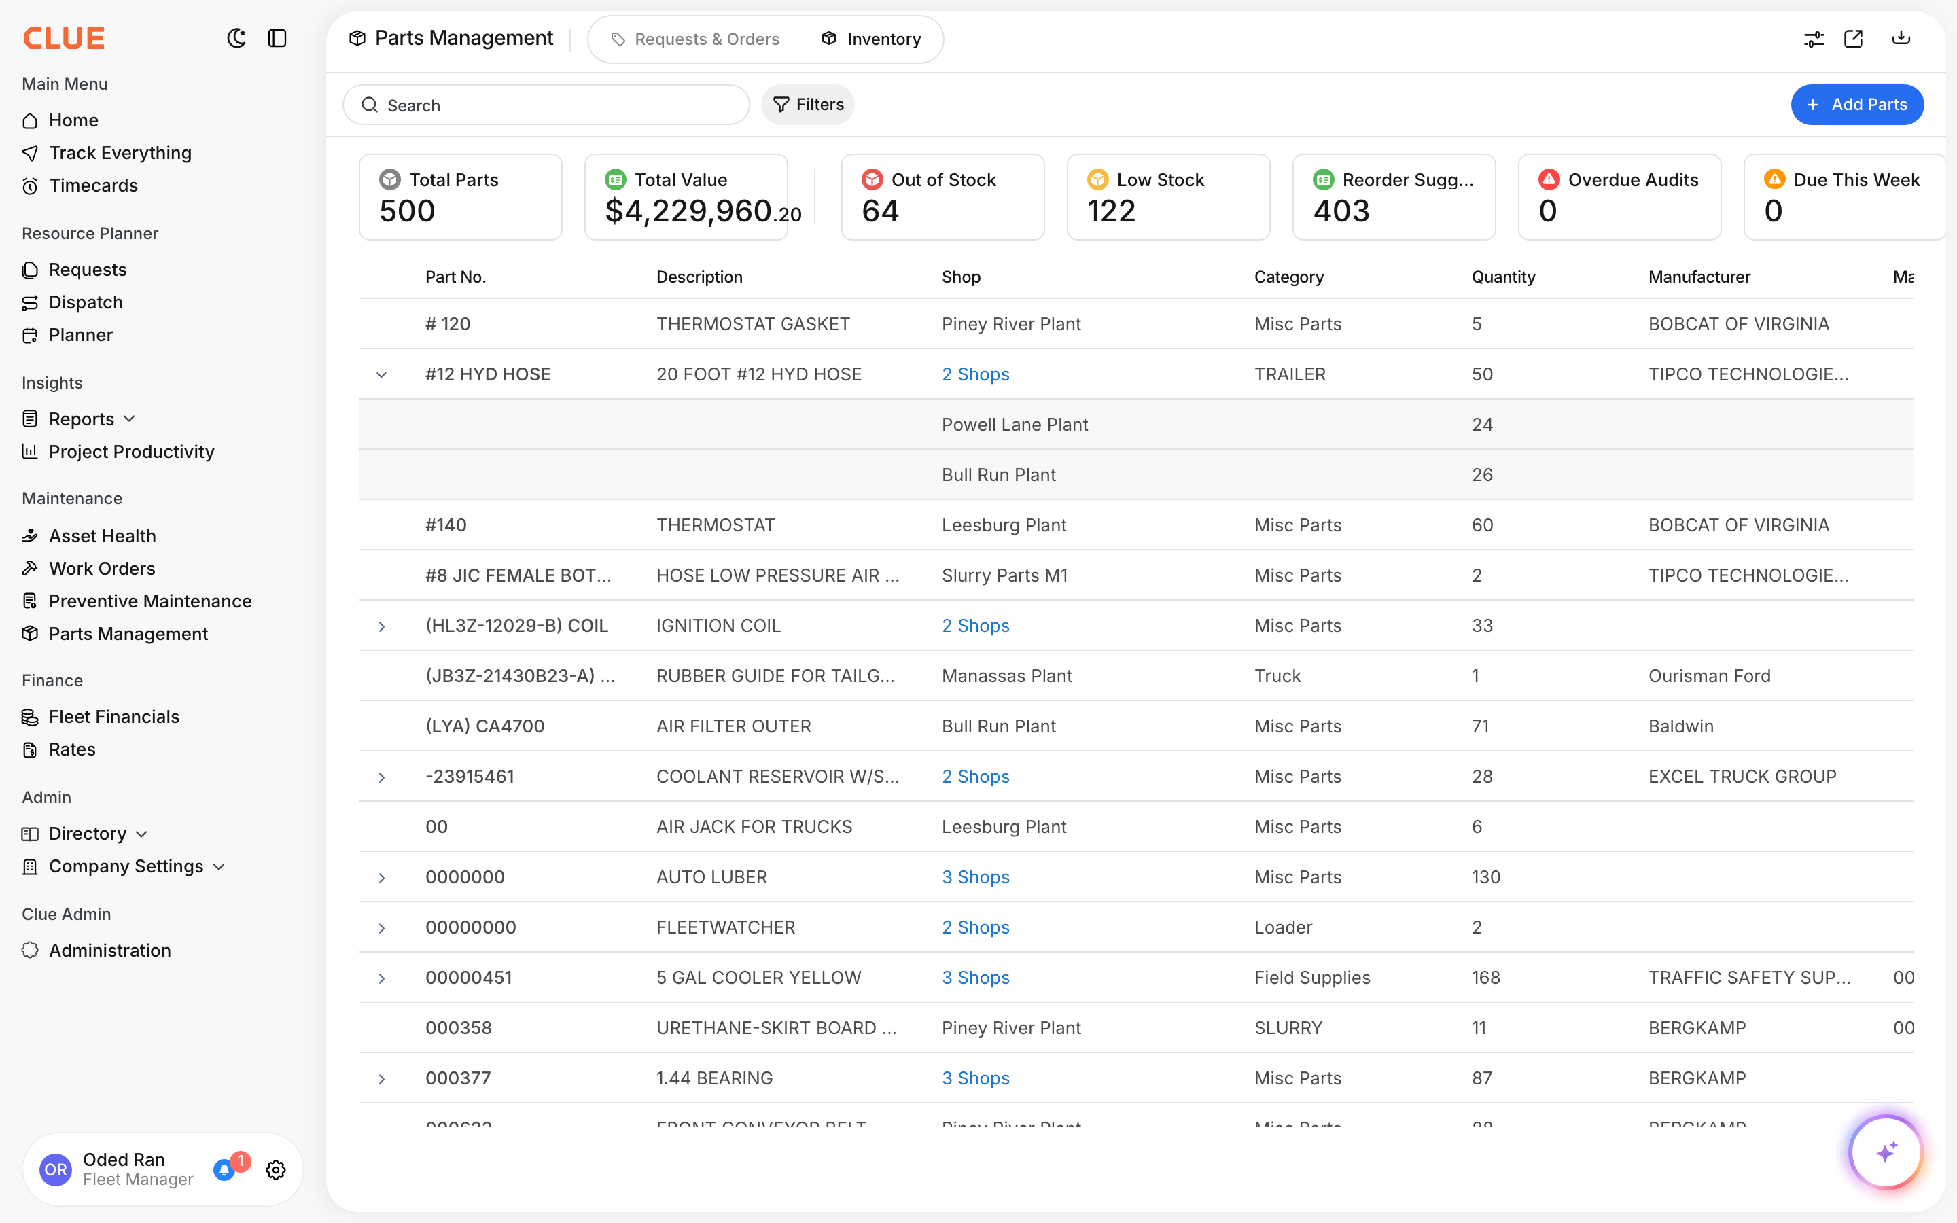Select the Inventory tab
This screenshot has width=1957, height=1223.
click(872, 39)
